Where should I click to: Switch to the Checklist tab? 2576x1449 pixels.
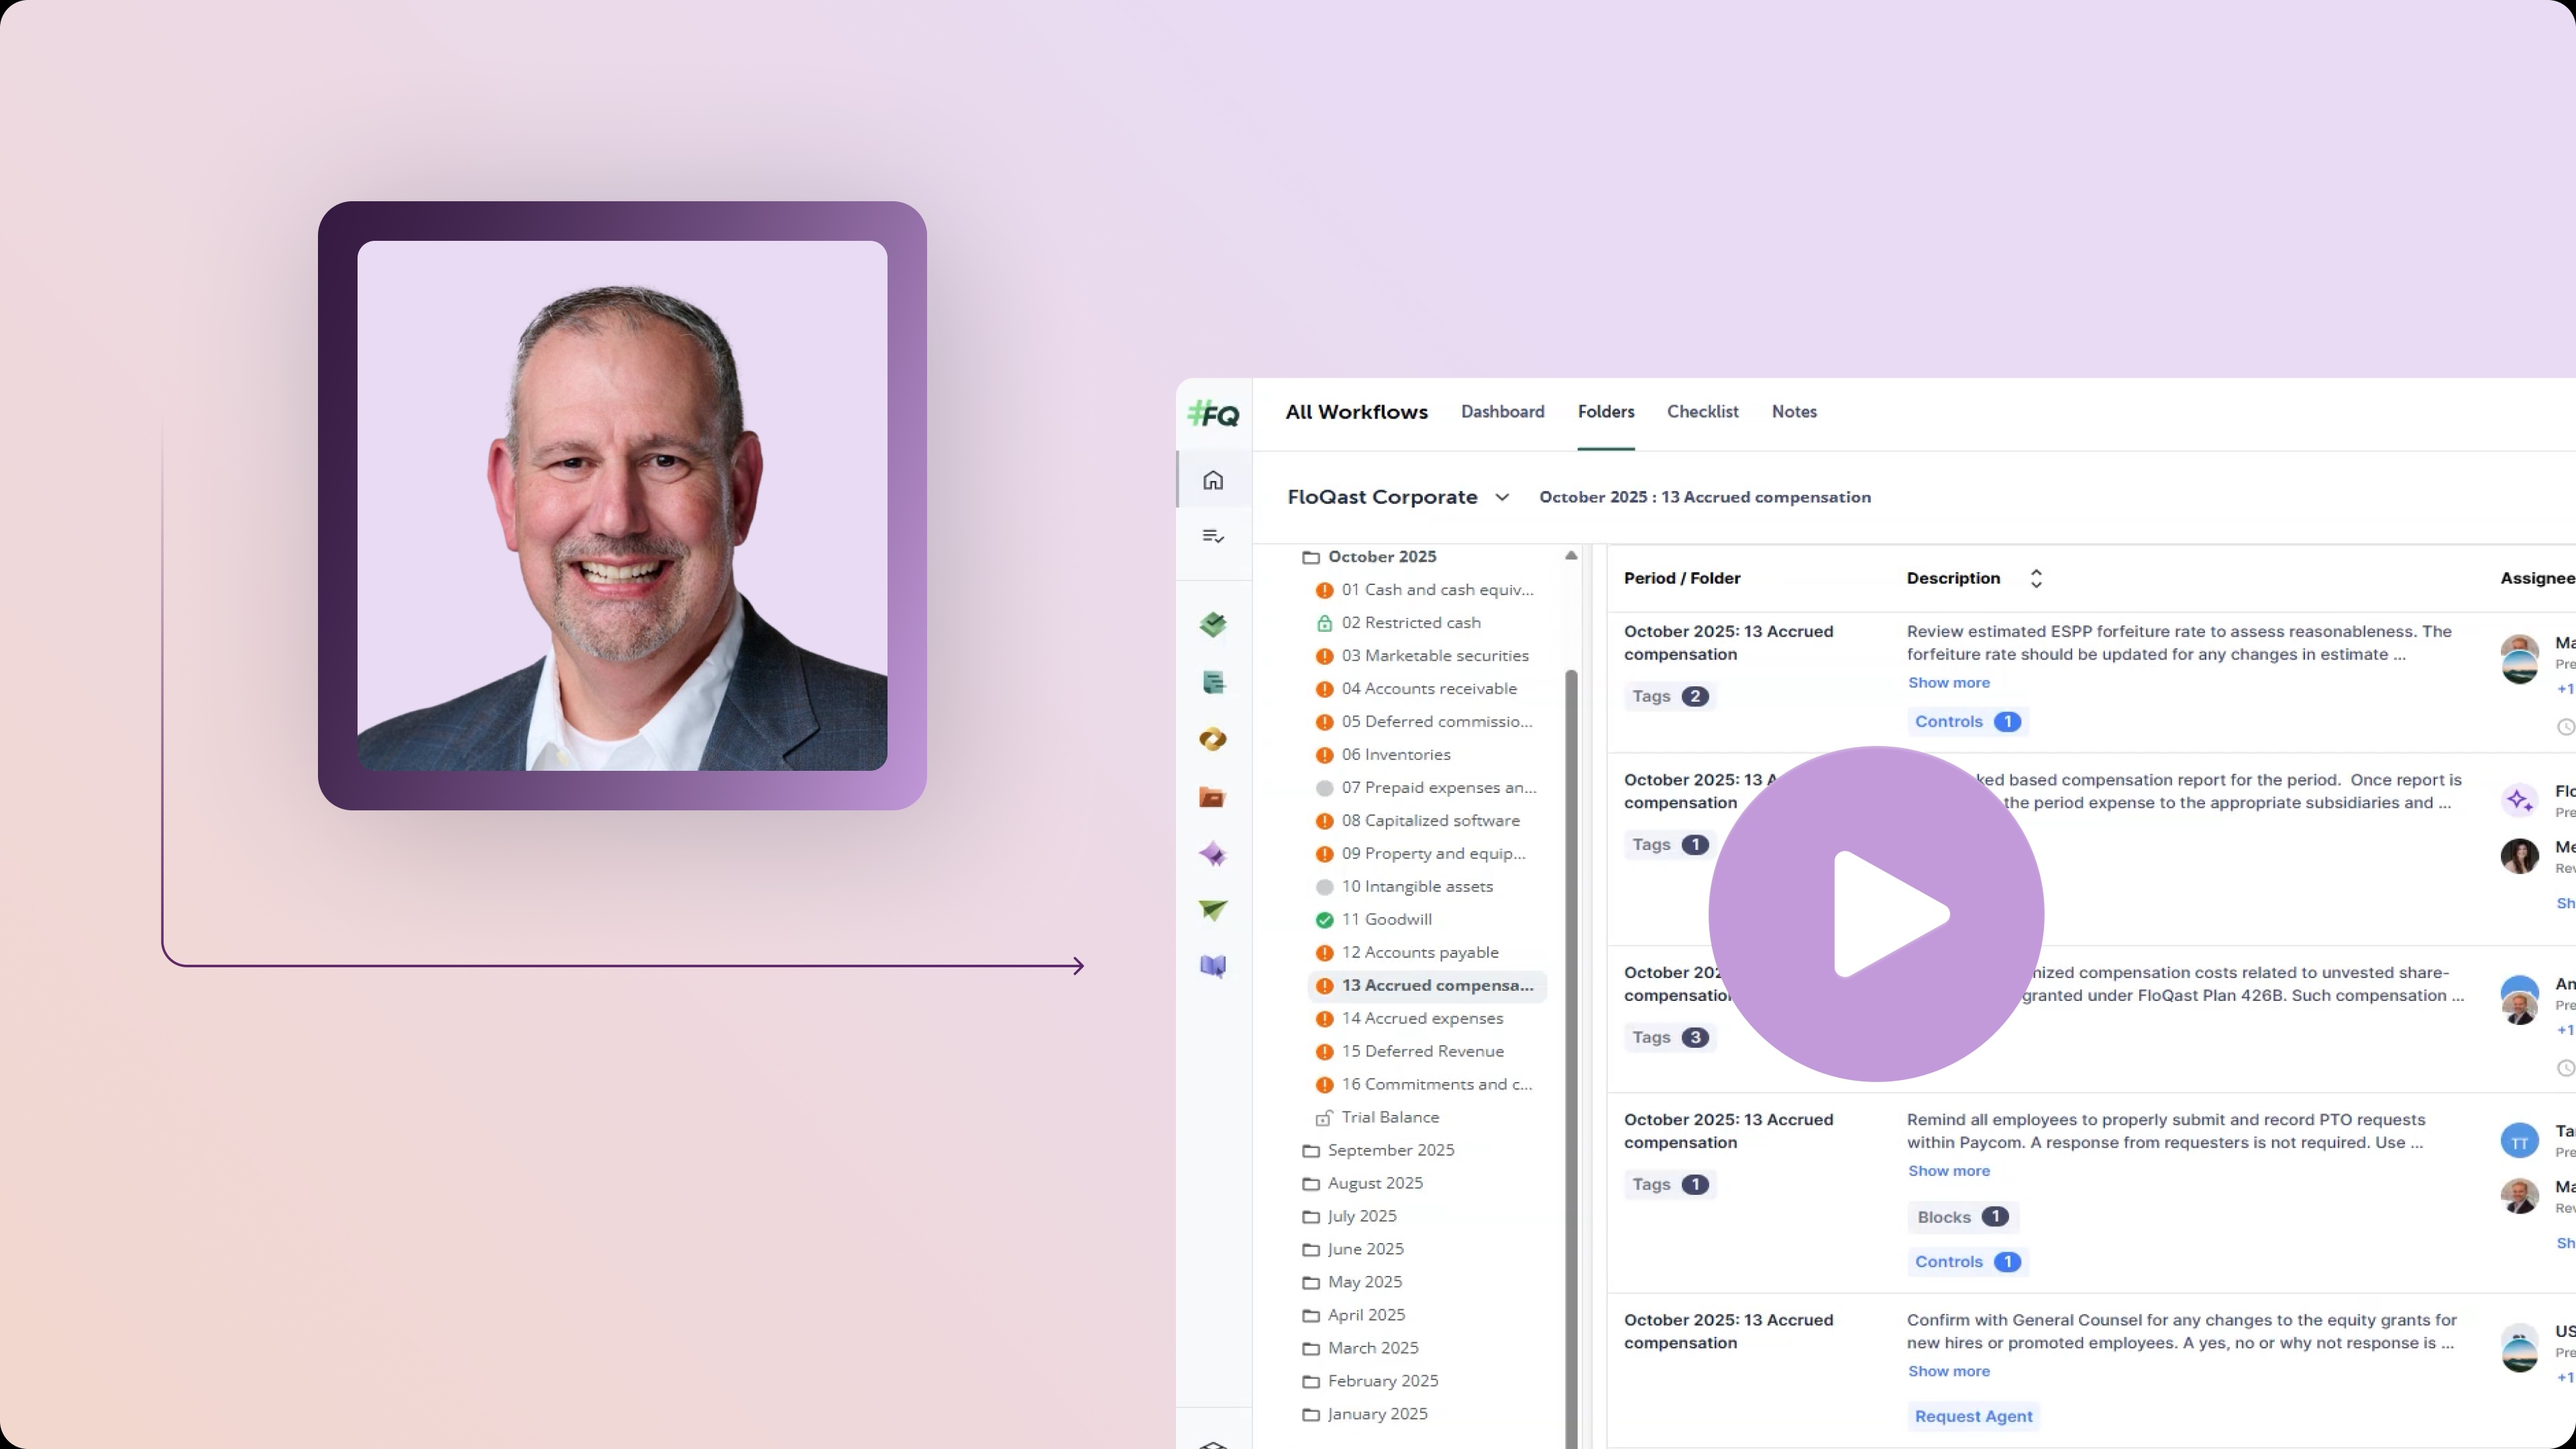point(1702,412)
